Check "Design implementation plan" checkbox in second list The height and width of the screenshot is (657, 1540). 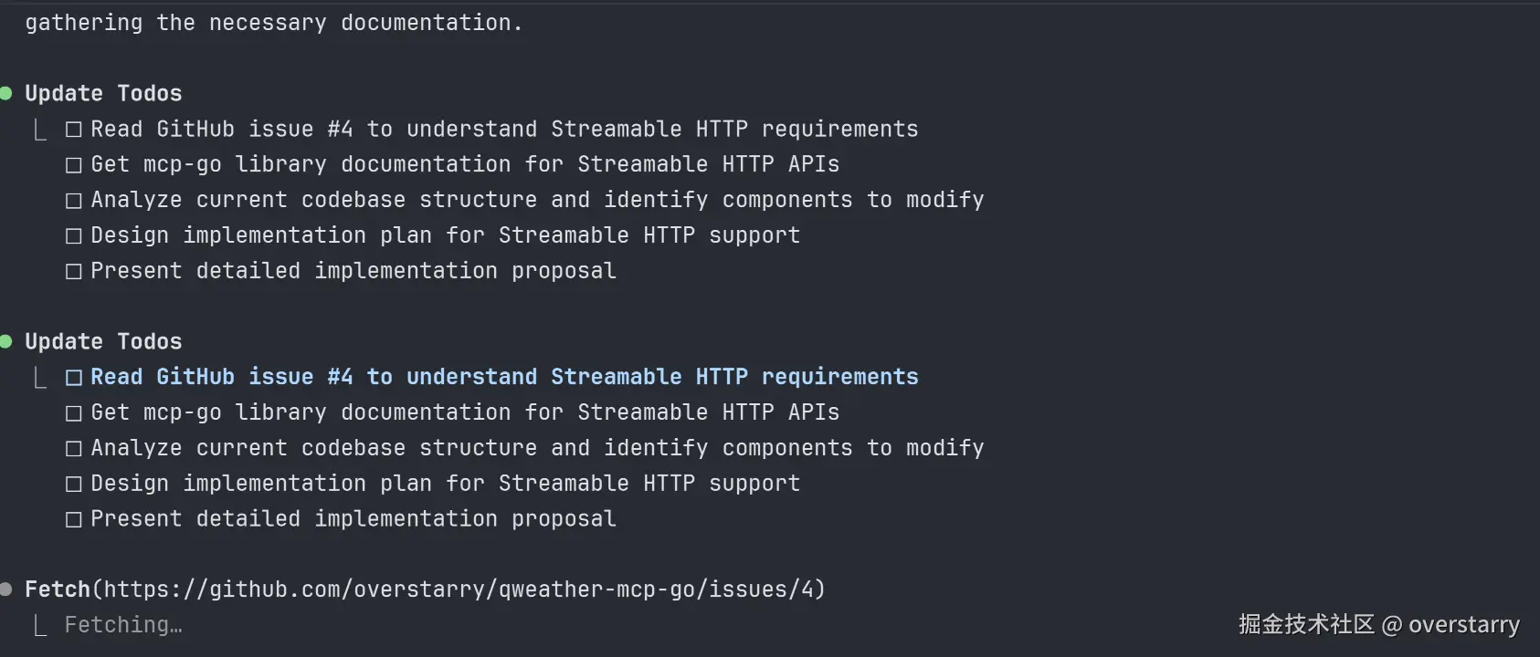point(74,485)
